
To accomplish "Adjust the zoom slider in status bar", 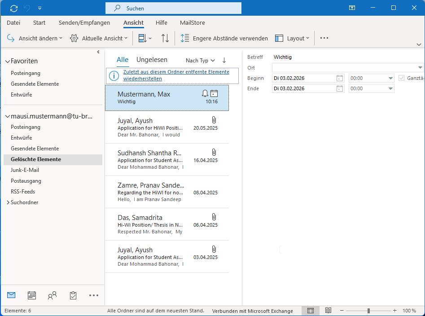I will 368,311.
